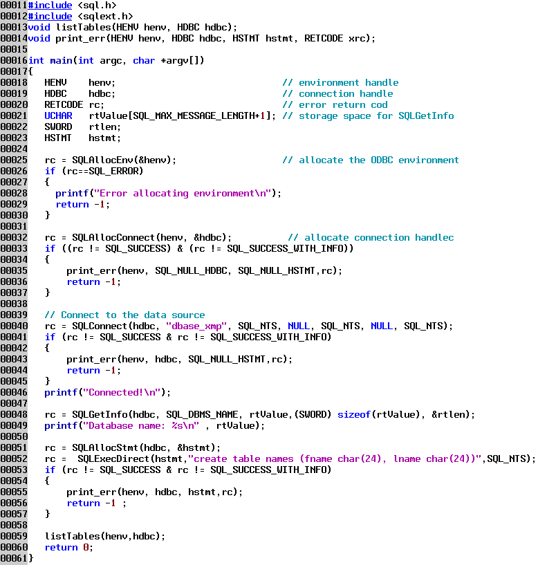Click the 'SQLAllocConnect(henv, &hdbc);' call

pyautogui.click(x=152, y=238)
